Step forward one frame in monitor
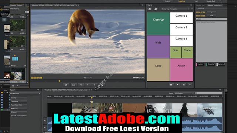Image resolution: width=237 pixels, height=133 pixels. (x=94, y=85)
